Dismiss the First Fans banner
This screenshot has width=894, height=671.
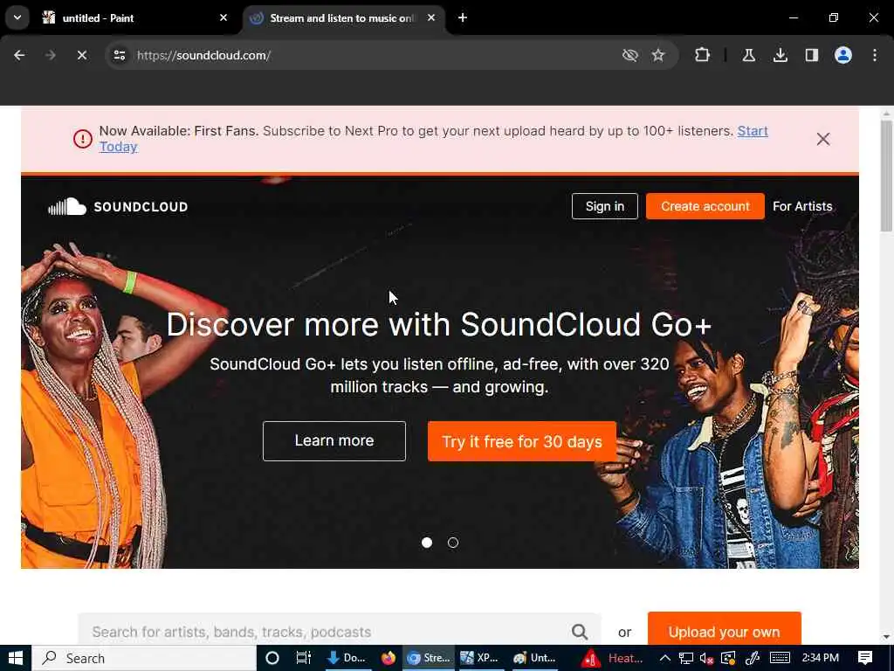point(822,139)
